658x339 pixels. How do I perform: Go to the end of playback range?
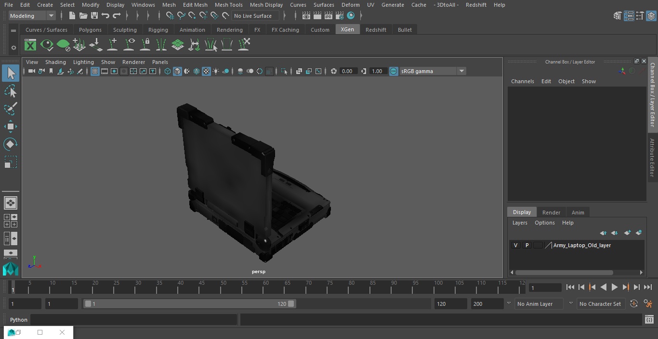648,287
